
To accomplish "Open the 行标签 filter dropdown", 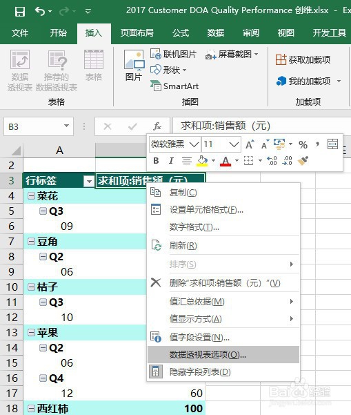I will point(89,182).
